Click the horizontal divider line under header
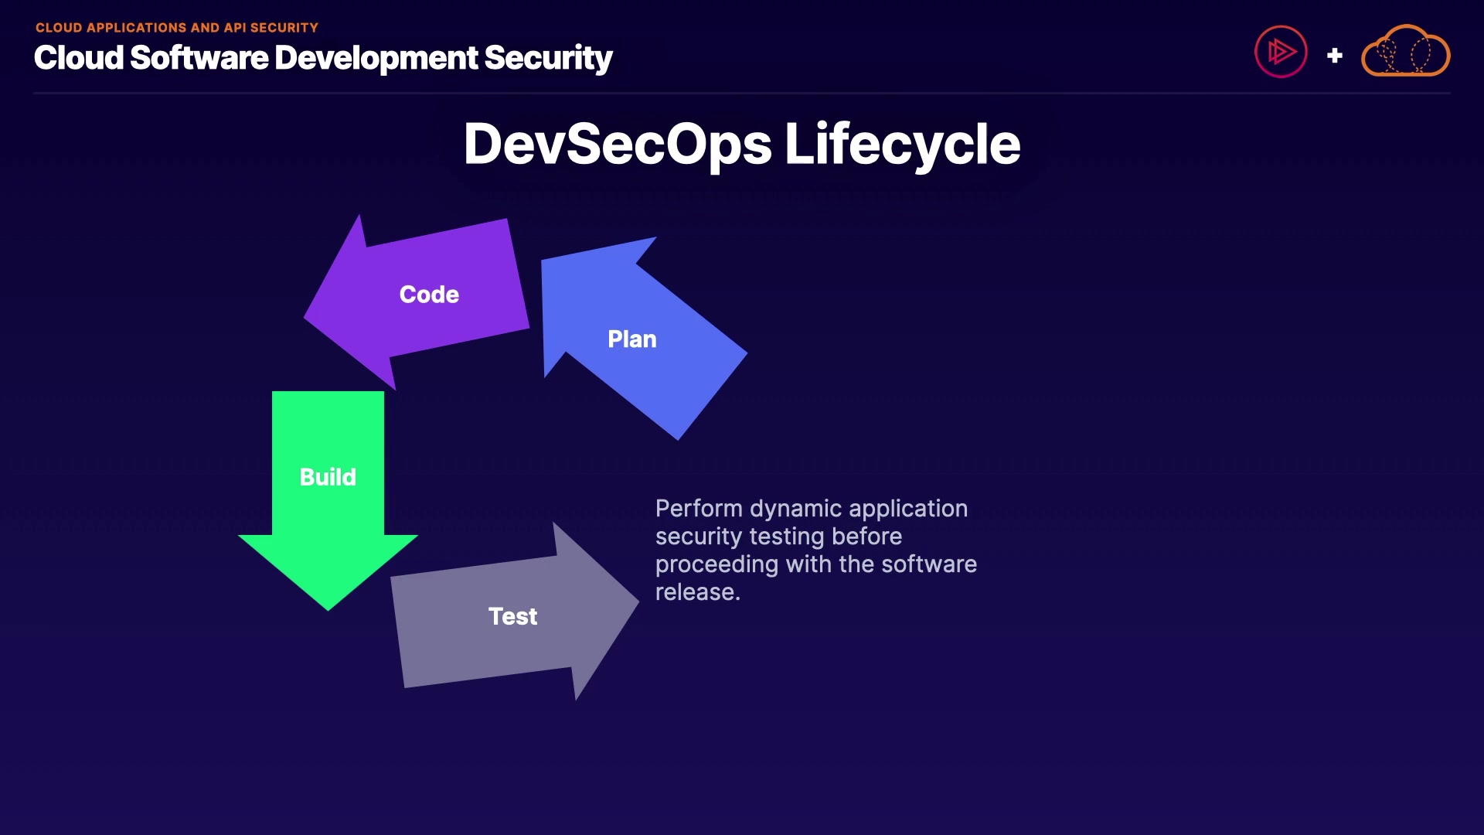Image resolution: width=1484 pixels, height=835 pixels. (742, 94)
